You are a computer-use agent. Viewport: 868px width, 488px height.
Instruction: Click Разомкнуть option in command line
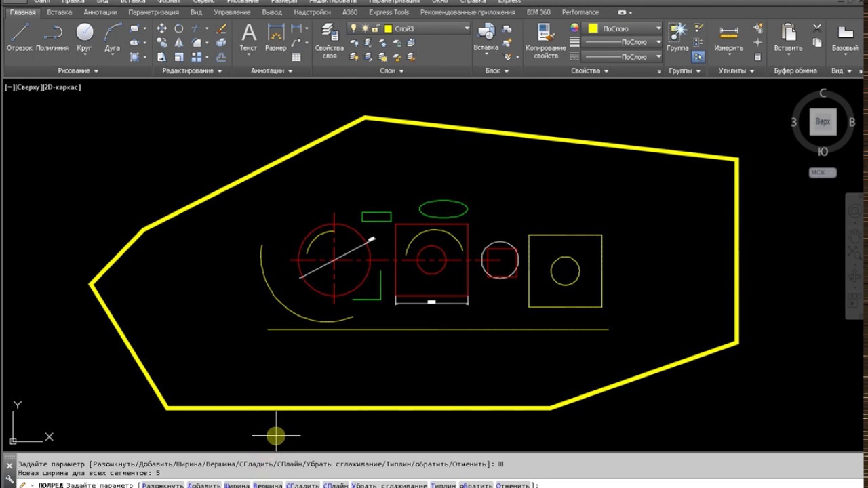pyautogui.click(x=163, y=485)
